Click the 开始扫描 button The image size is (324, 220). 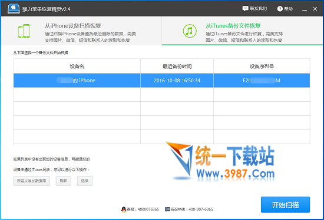point(285,205)
